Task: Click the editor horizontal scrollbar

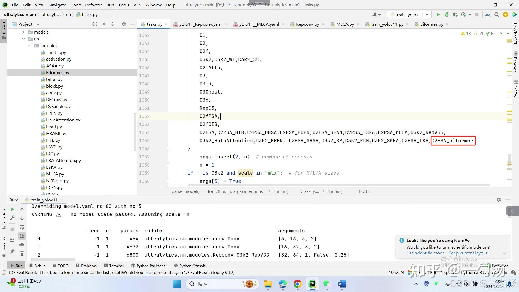Action: pos(338,185)
